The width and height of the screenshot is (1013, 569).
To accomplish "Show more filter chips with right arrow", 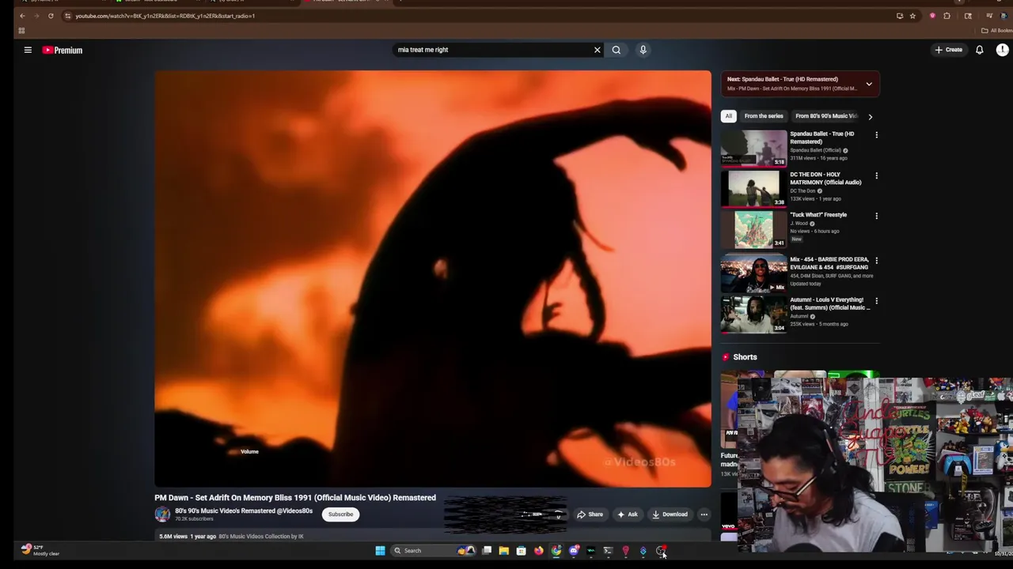I will tap(870, 116).
